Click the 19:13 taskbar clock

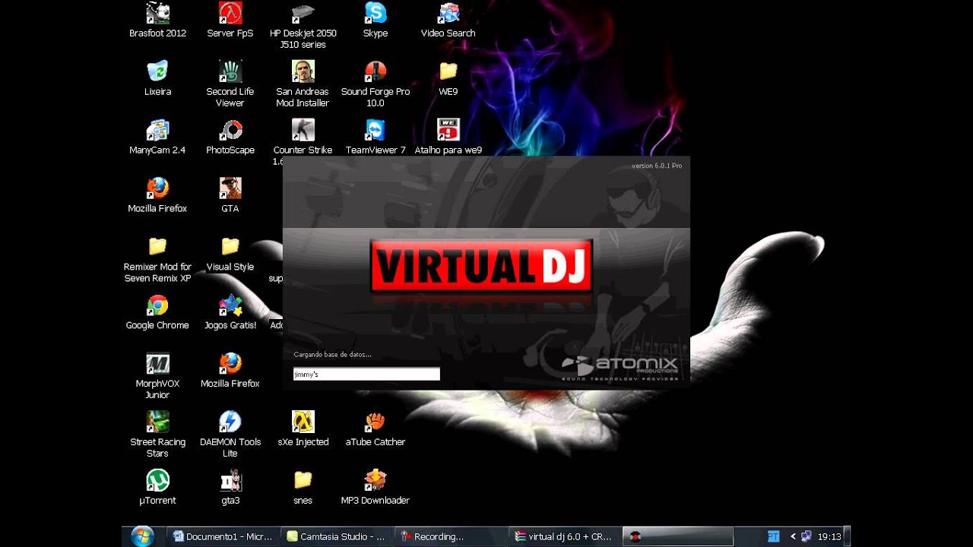tap(829, 536)
